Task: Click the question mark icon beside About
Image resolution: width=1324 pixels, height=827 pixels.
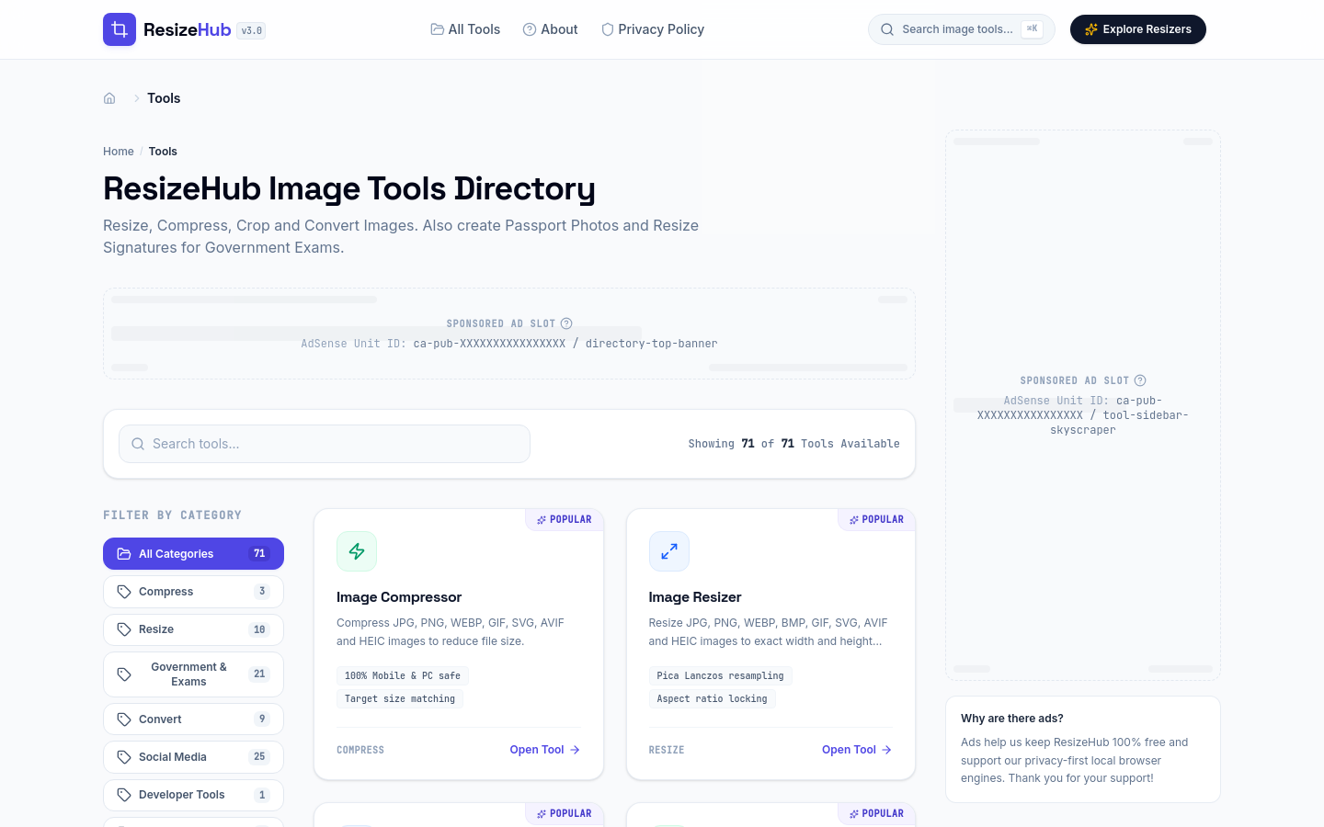Action: point(530,29)
